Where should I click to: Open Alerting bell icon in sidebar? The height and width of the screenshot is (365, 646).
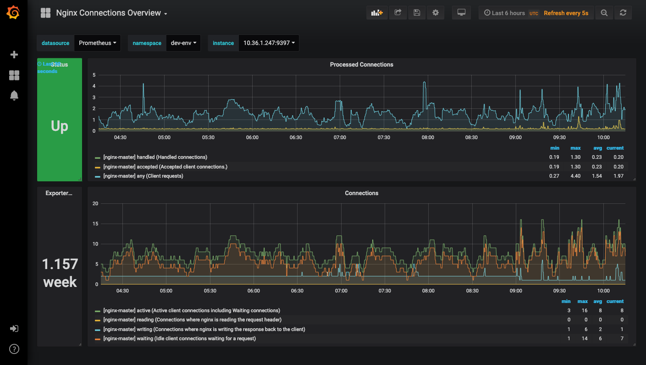pyautogui.click(x=14, y=95)
